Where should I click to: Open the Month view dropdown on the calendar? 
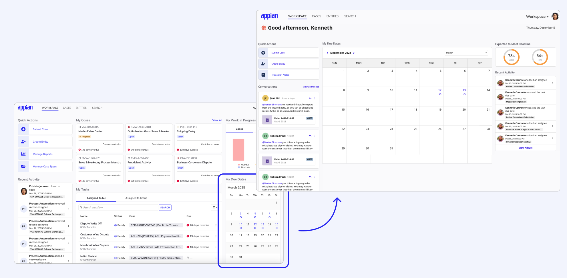(466, 53)
